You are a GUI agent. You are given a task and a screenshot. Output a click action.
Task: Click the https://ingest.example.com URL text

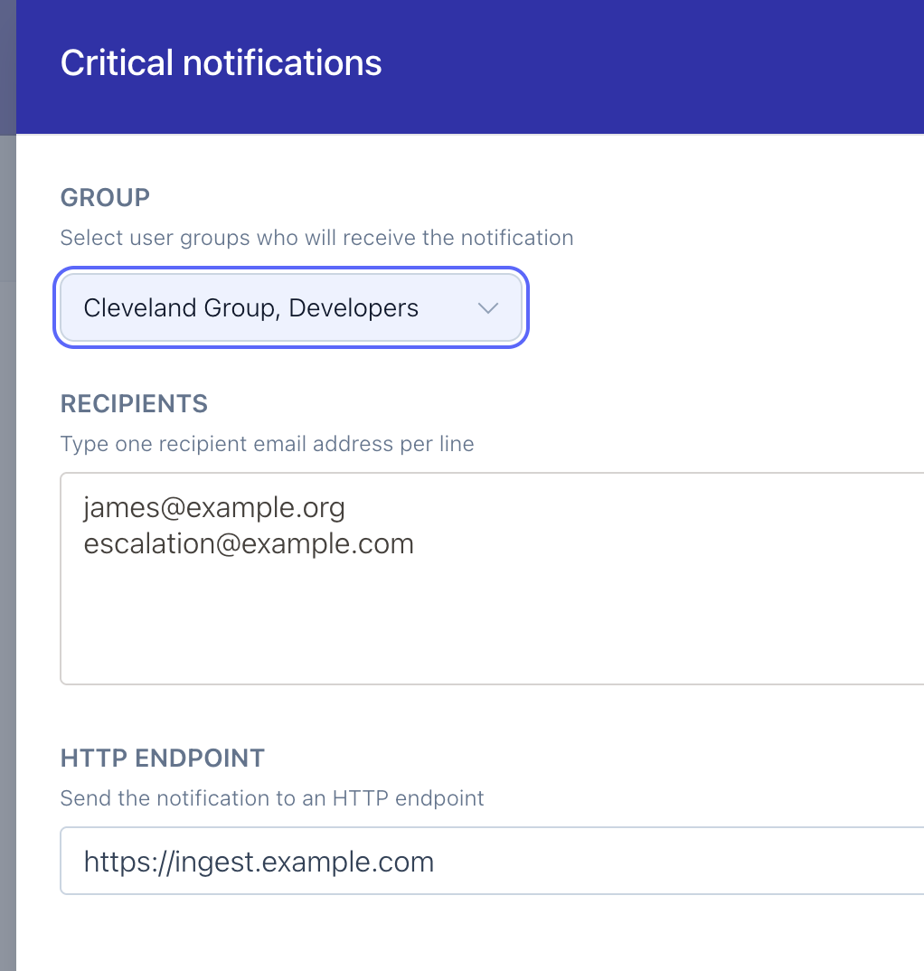(x=259, y=861)
